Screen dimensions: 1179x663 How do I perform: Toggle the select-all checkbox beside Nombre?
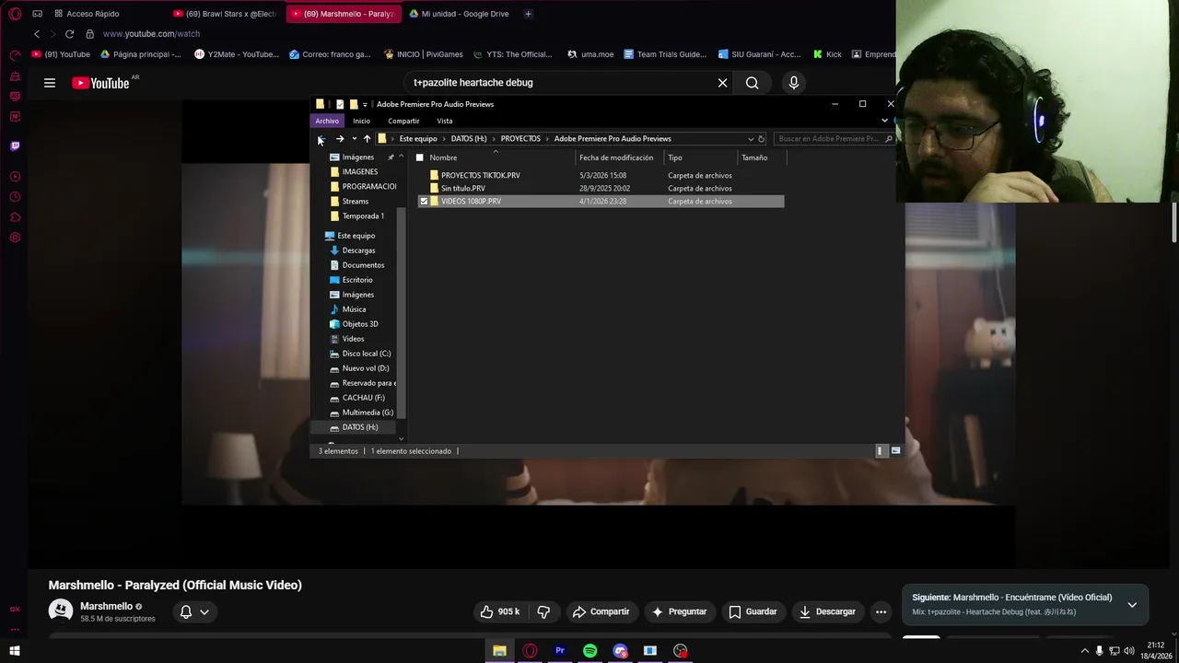[420, 157]
